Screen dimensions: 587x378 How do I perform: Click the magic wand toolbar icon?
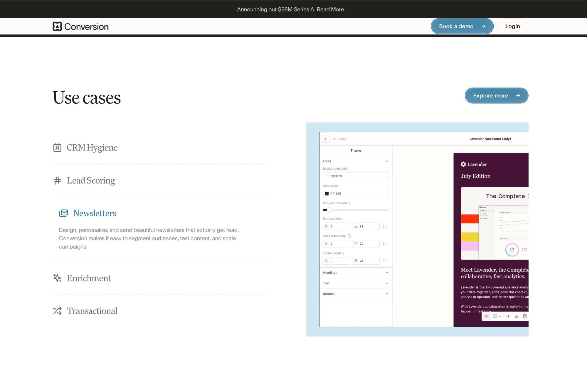(x=486, y=316)
